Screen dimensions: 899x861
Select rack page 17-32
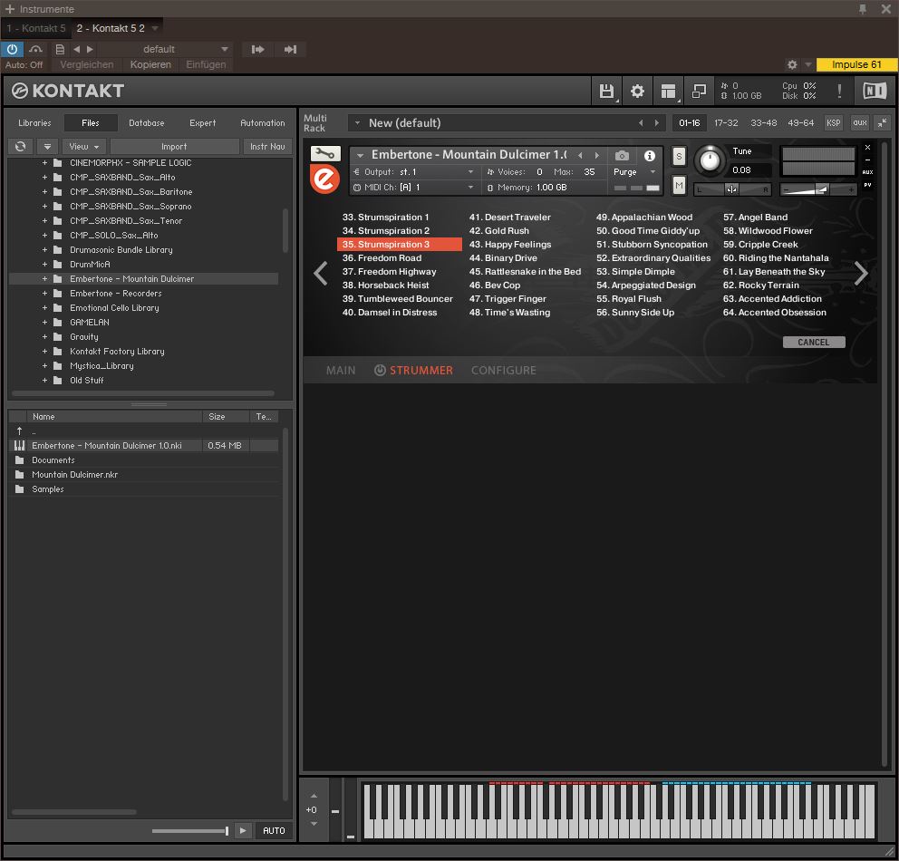tap(726, 122)
